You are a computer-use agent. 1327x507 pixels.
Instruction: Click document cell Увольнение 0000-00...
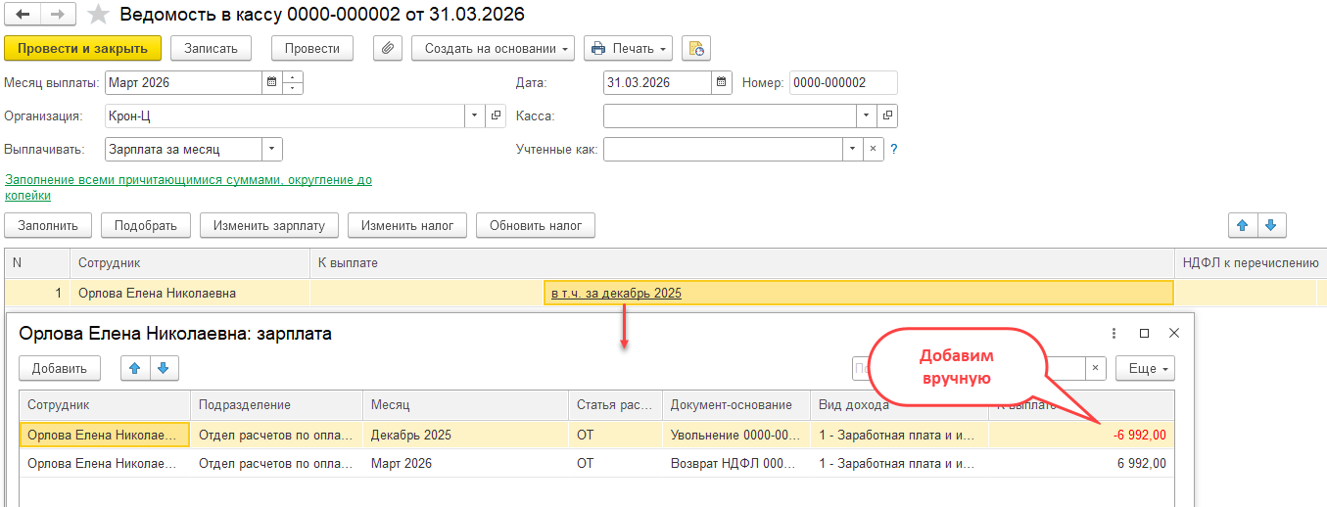tap(735, 435)
